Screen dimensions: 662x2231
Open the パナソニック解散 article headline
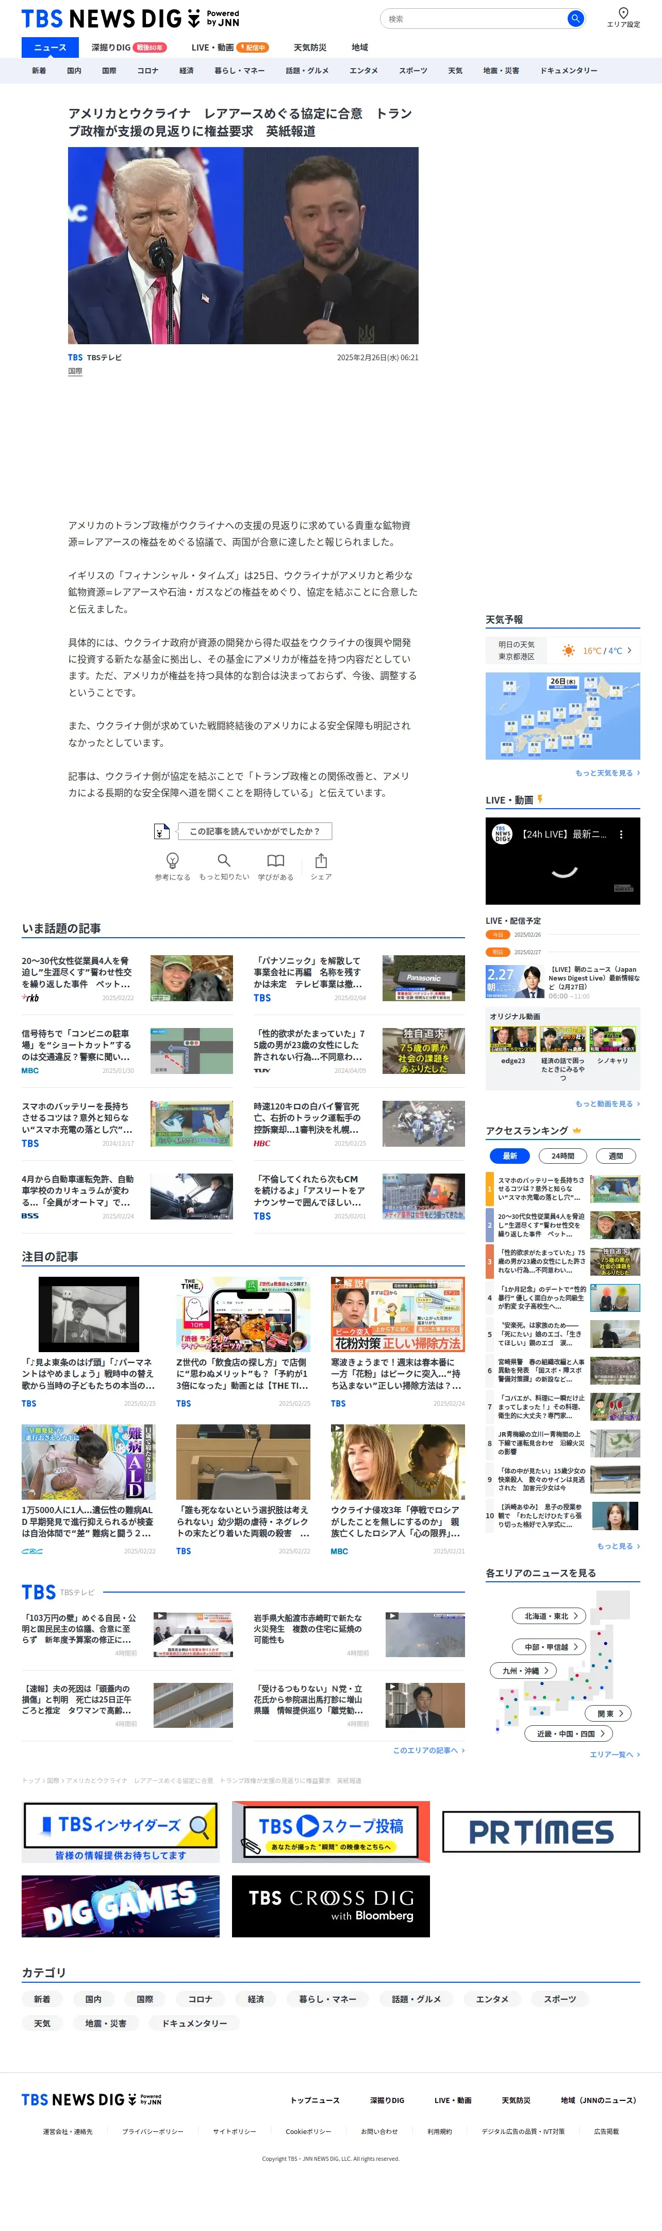point(309,973)
